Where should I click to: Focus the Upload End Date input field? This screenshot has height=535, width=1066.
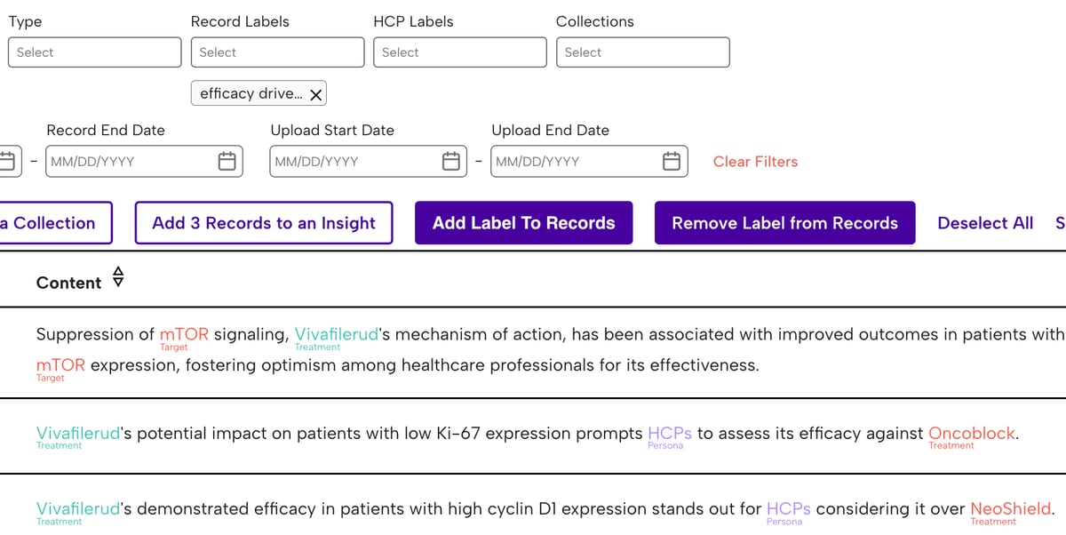pos(589,161)
